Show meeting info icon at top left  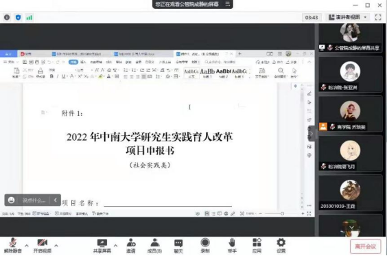coord(7,17)
